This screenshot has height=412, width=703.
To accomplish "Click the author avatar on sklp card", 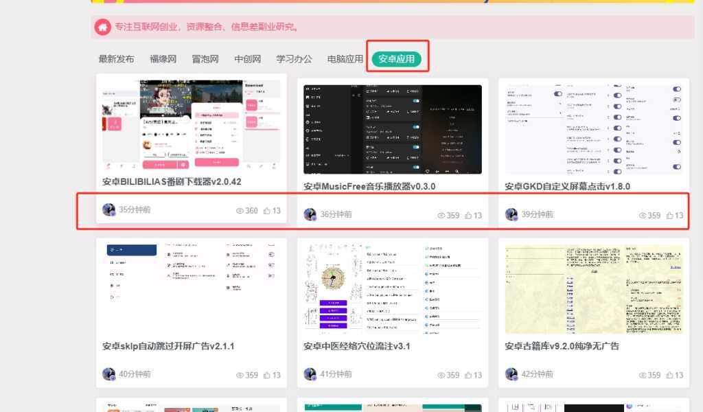I will point(108,374).
